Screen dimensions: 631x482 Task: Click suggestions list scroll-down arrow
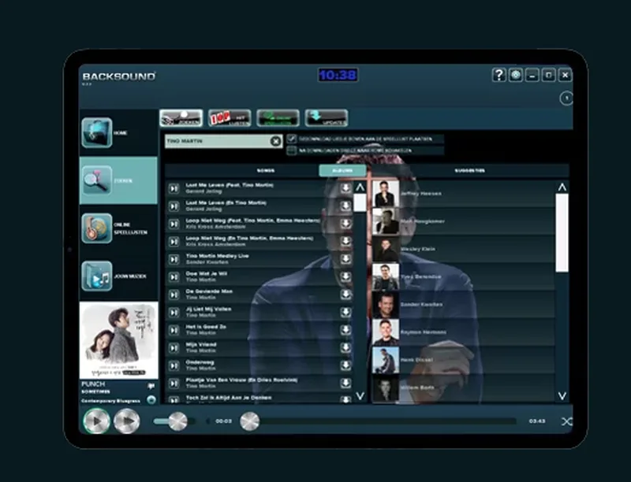point(562,396)
